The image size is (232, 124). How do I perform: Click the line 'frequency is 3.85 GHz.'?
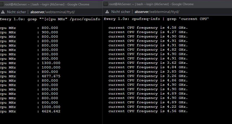pyautogui.click(x=148, y=72)
